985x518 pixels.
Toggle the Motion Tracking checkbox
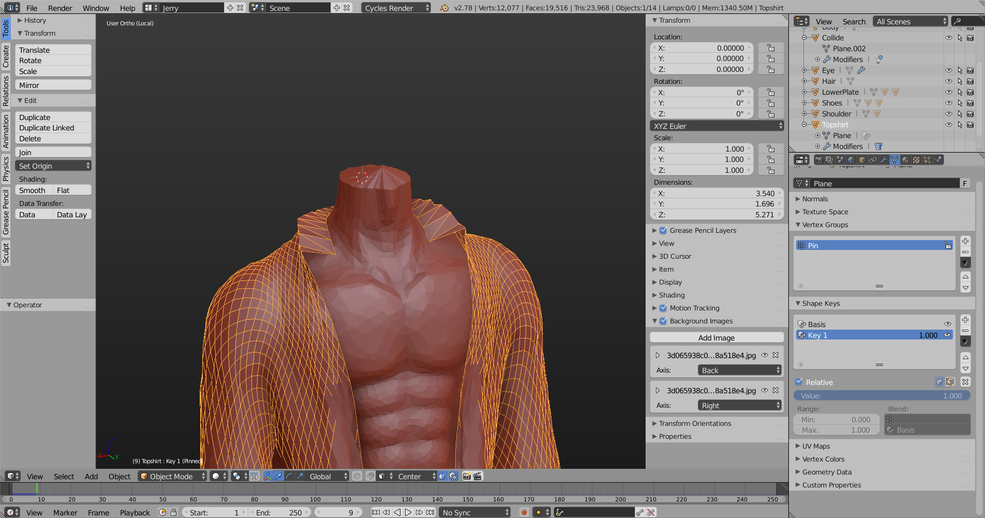coord(663,308)
